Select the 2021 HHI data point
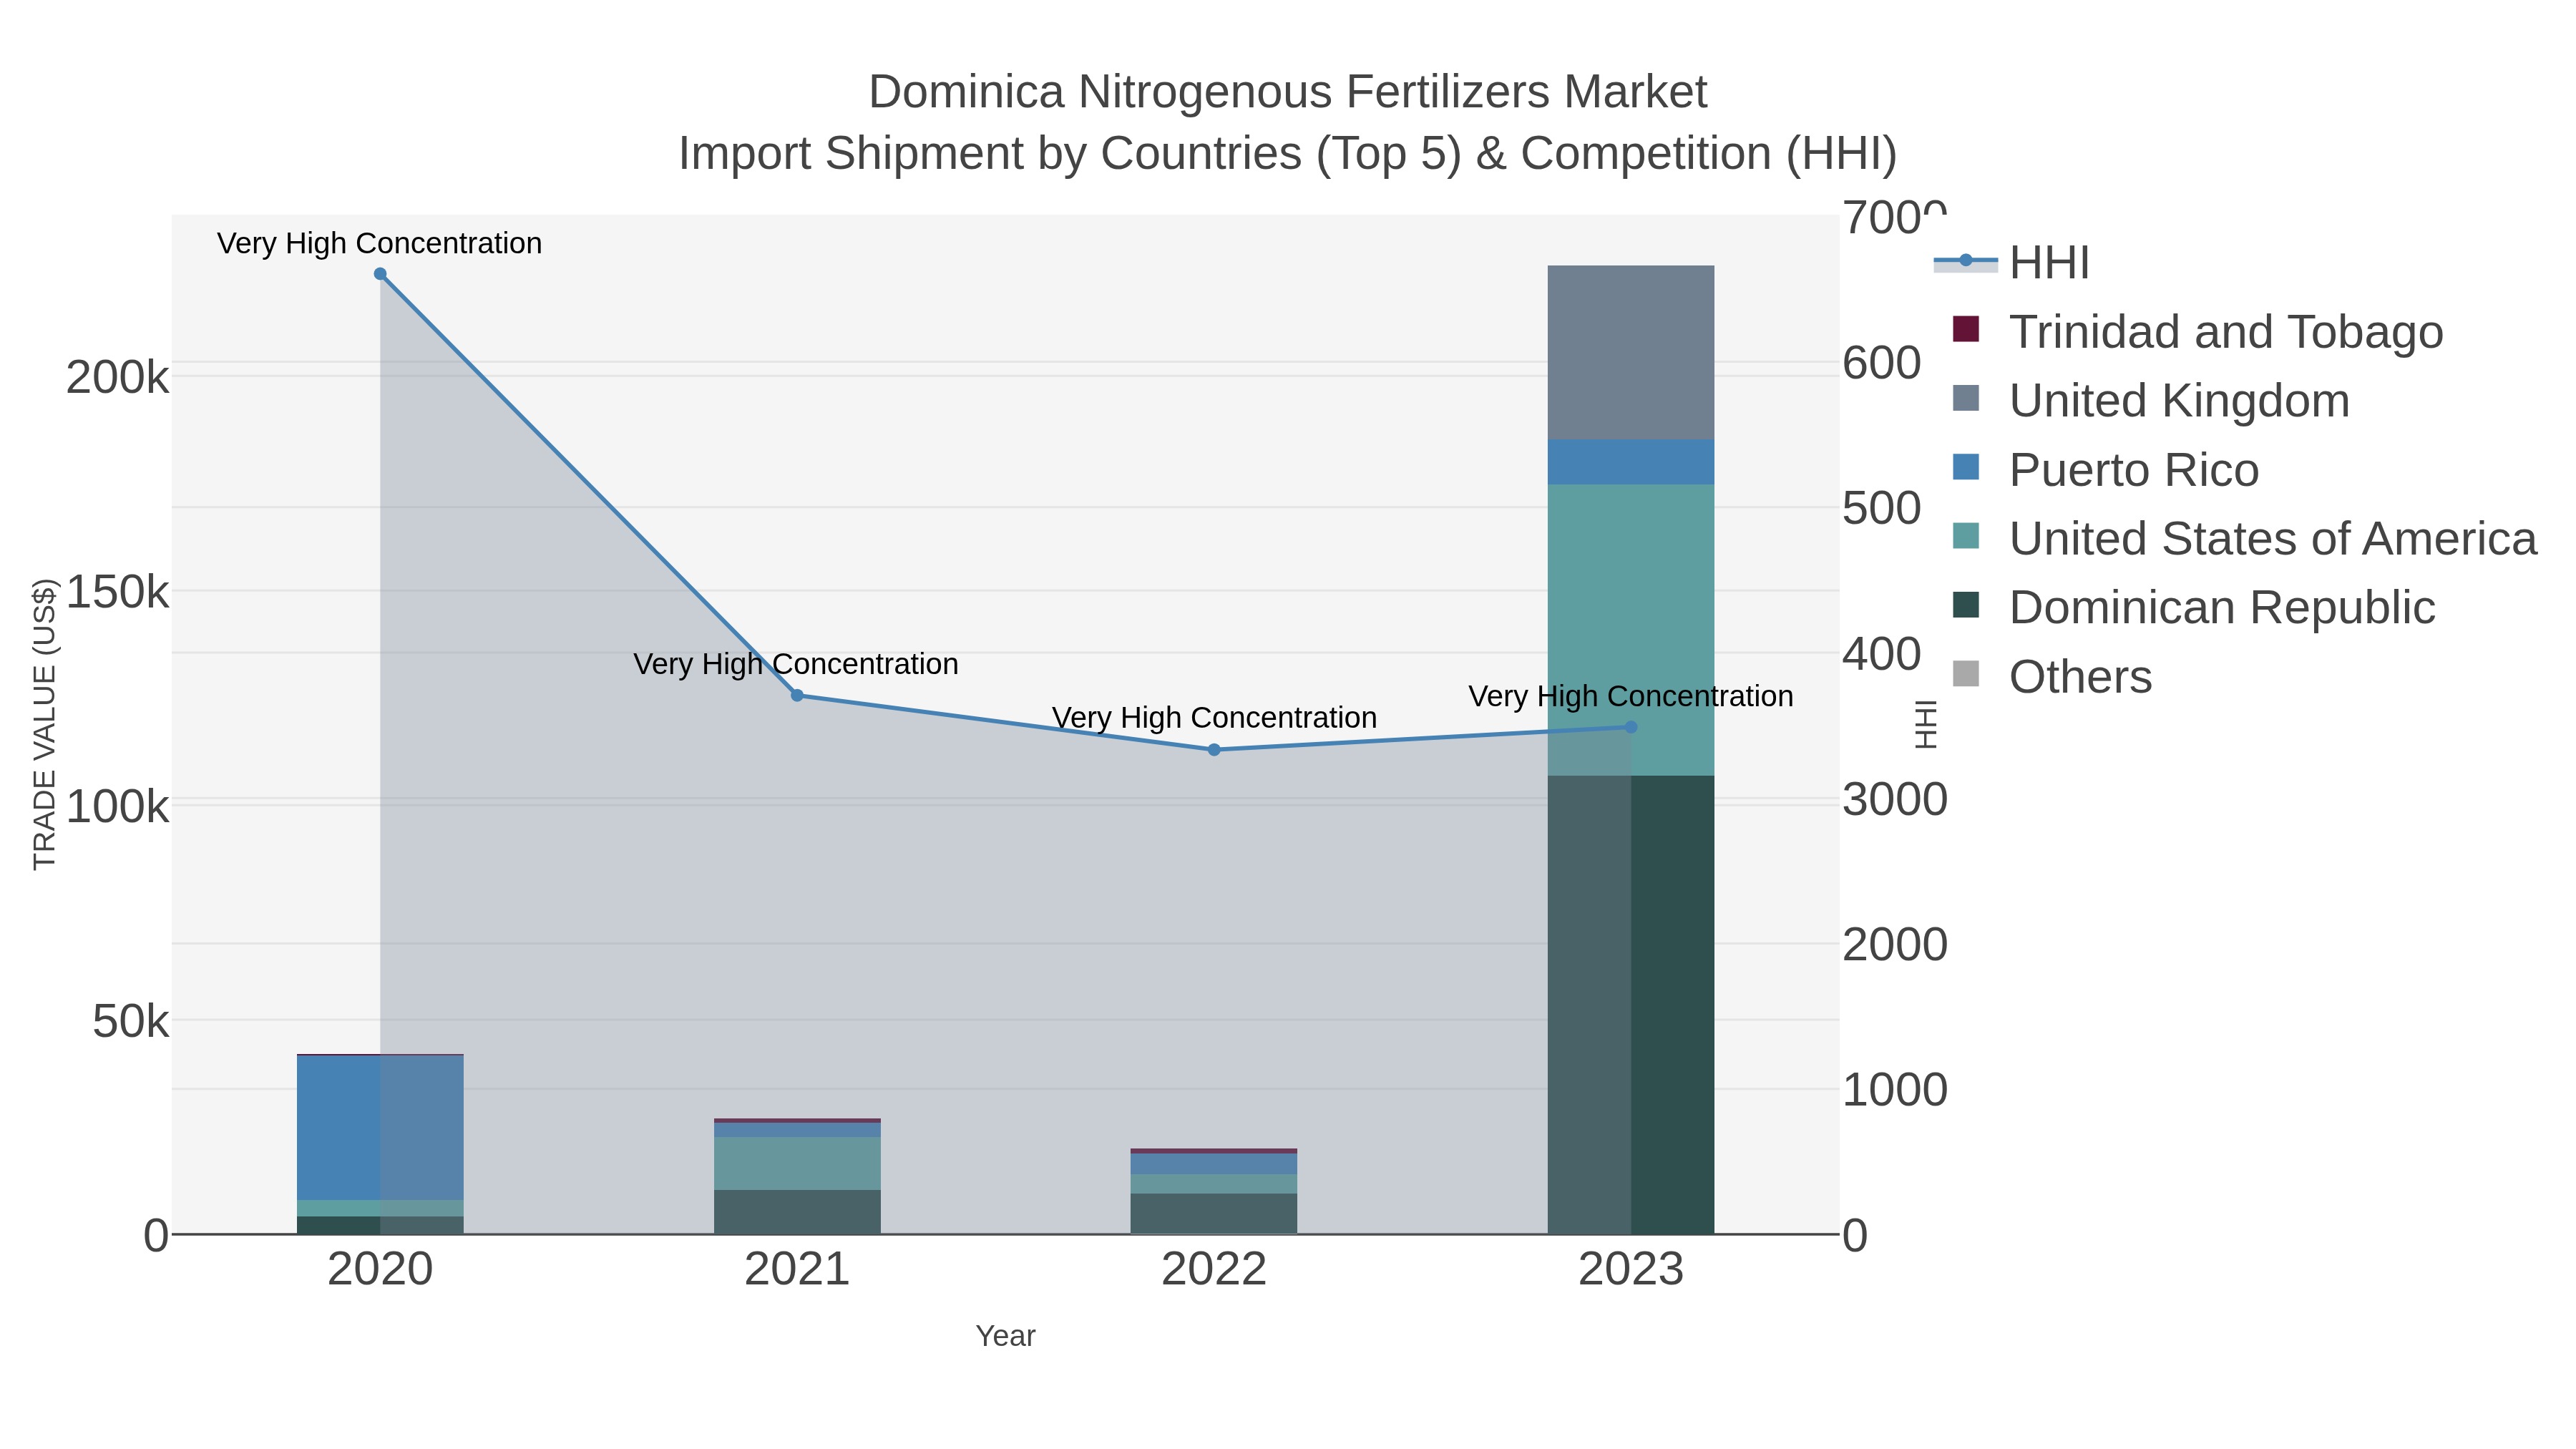2576x1449 pixels. 797,695
